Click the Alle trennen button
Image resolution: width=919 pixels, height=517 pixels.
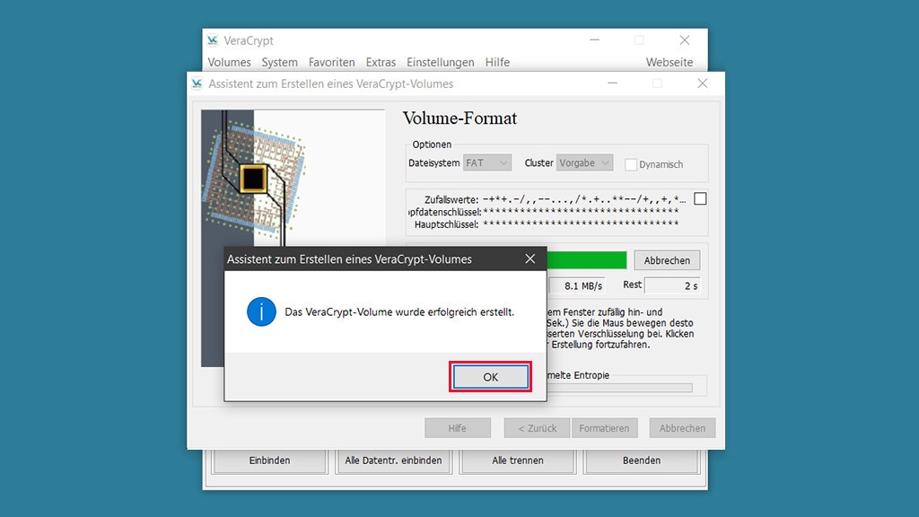(x=518, y=460)
